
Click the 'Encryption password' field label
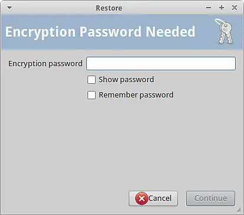pos(45,64)
